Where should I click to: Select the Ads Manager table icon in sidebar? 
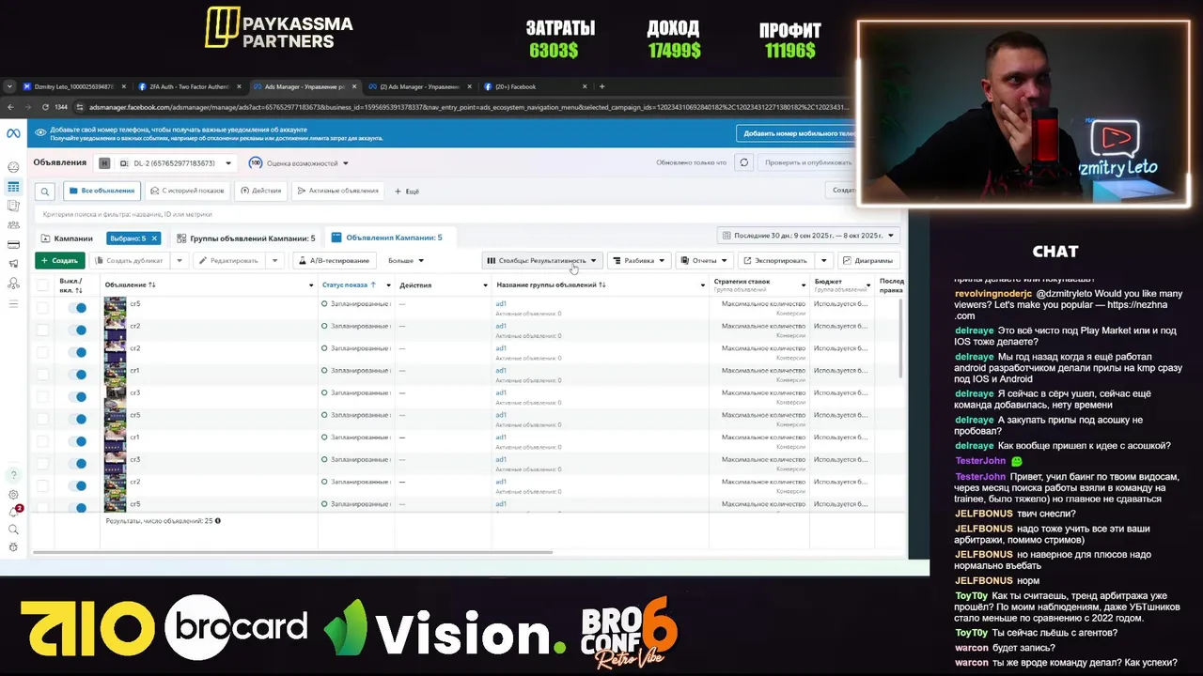click(x=13, y=187)
